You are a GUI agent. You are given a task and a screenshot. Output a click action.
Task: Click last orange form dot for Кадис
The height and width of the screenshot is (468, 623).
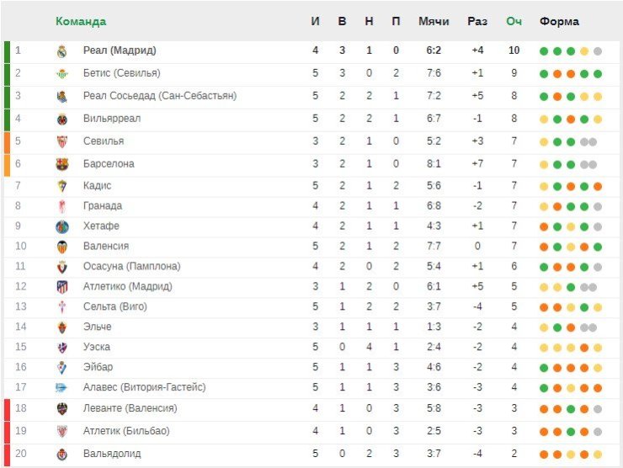pyautogui.click(x=598, y=186)
